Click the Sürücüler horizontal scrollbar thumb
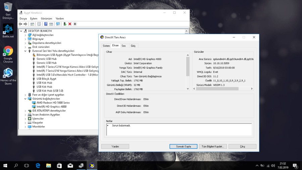Screen dimensions: 302x170 [217, 89]
